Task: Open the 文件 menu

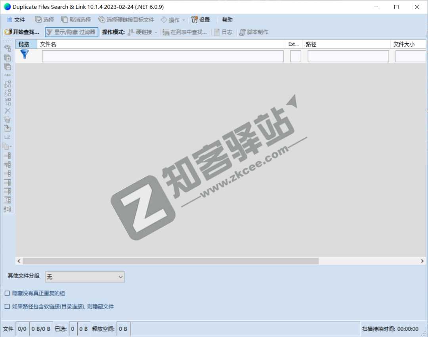Action: click(16, 19)
